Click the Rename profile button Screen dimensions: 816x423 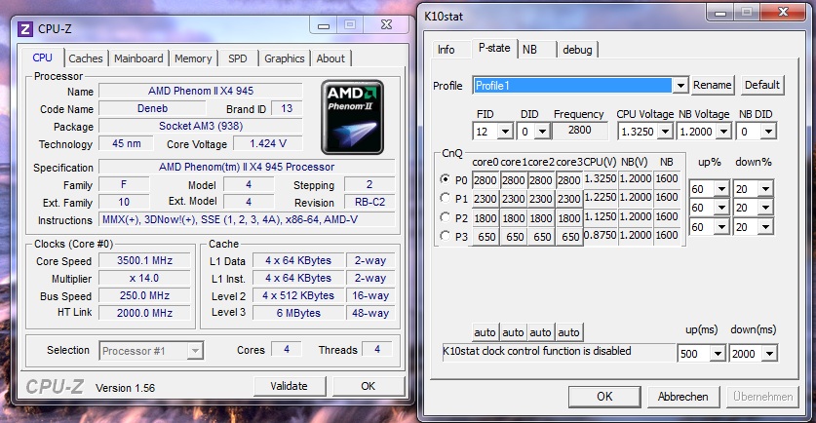712,86
